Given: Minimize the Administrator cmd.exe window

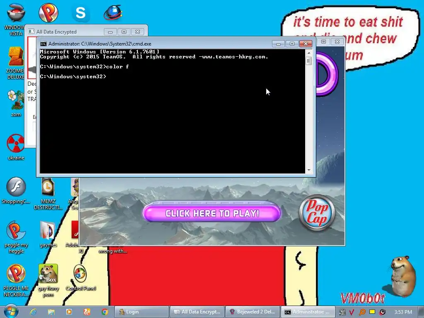Looking at the screenshot, I should point(278,44).
